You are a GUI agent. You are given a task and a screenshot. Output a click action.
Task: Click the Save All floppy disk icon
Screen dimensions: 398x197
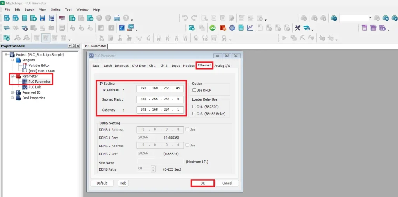click(x=51, y=18)
